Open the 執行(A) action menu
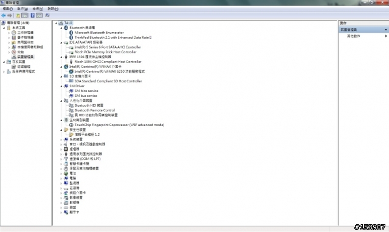This screenshot has width=389, height=232. [x=22, y=9]
